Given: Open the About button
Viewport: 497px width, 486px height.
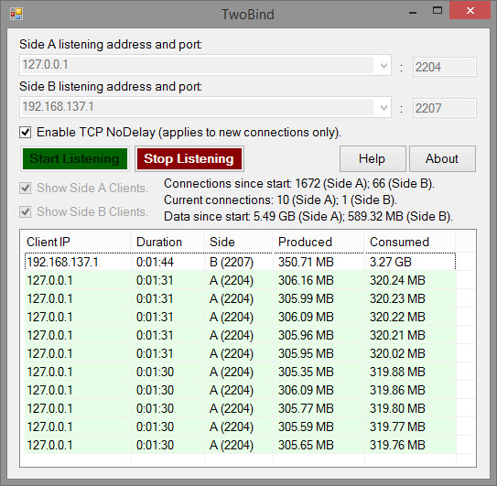Looking at the screenshot, I should point(442,158).
